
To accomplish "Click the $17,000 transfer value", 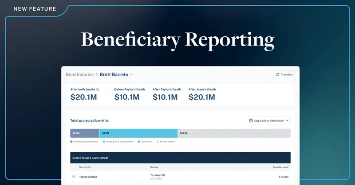I will [x=284, y=177].
